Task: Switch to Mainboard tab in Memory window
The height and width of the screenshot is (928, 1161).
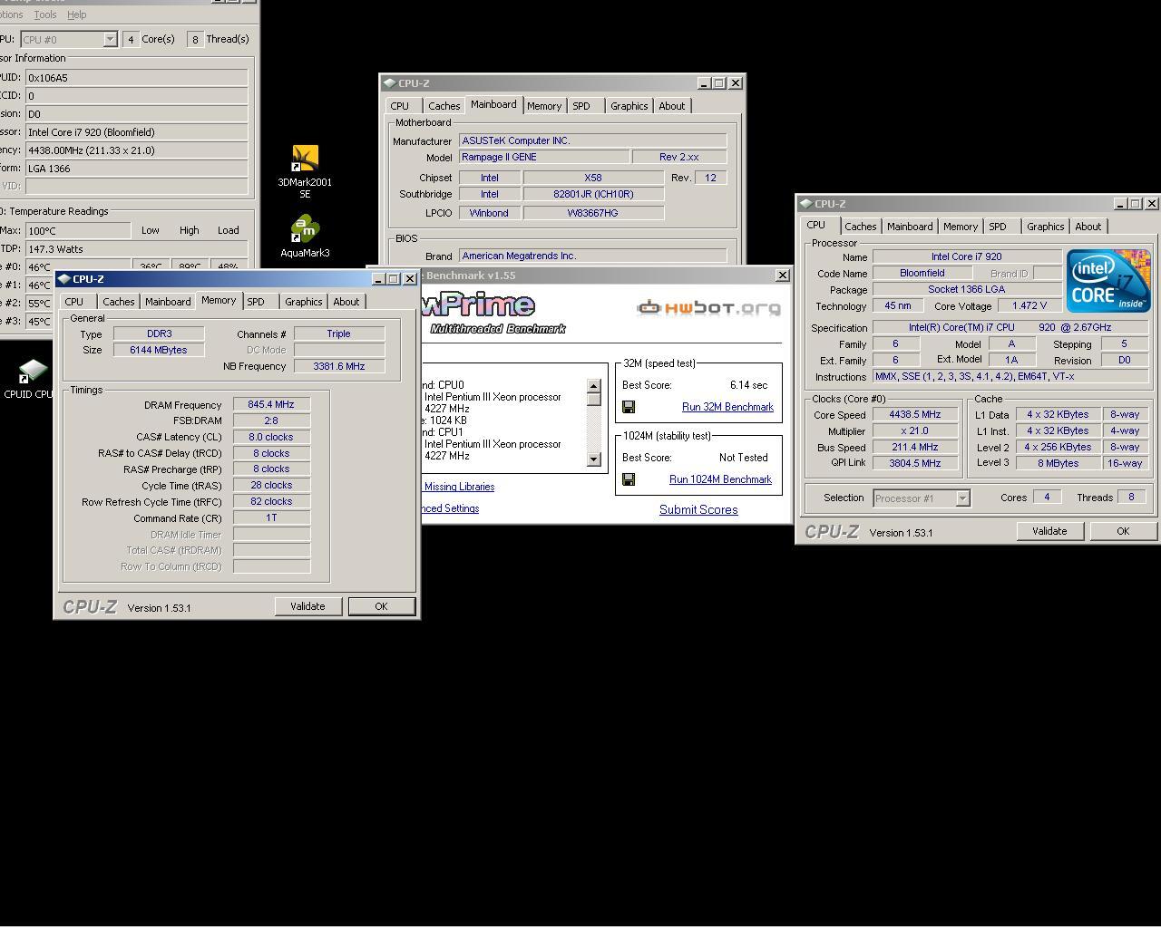Action: click(x=168, y=302)
